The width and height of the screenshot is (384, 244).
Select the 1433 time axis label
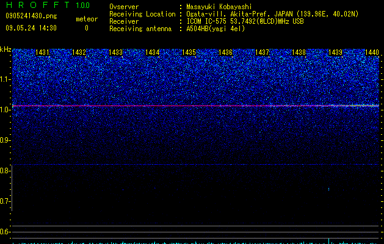tap(115, 52)
